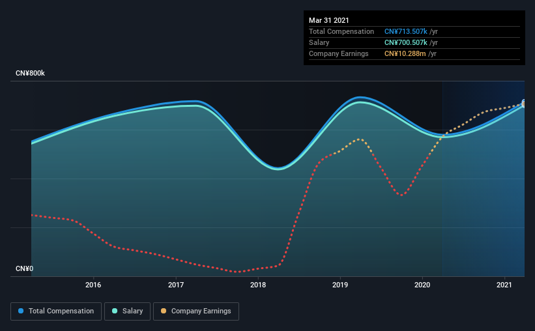
Task: Click the 2021 x-axis label
Action: coord(504,285)
